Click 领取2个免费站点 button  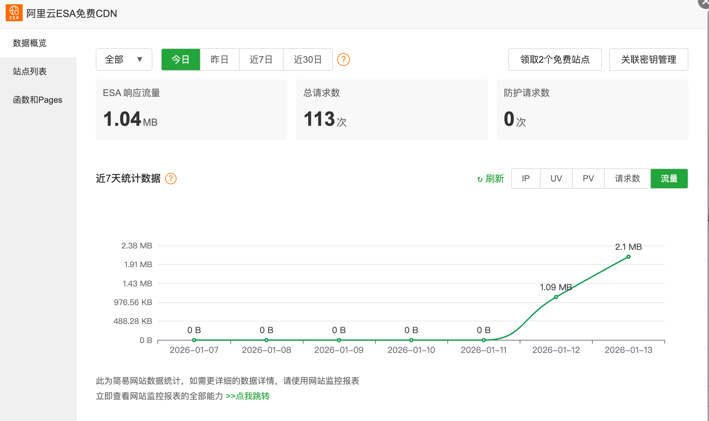(x=555, y=60)
